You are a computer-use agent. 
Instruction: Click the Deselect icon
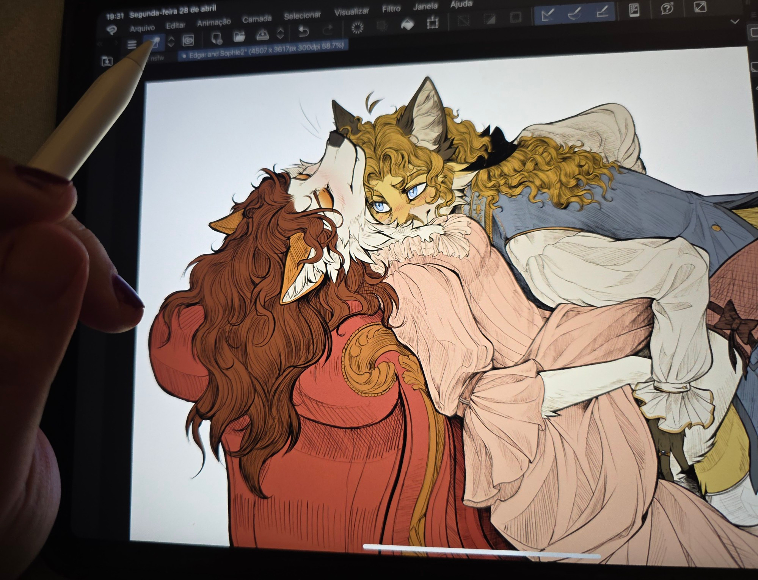463,21
